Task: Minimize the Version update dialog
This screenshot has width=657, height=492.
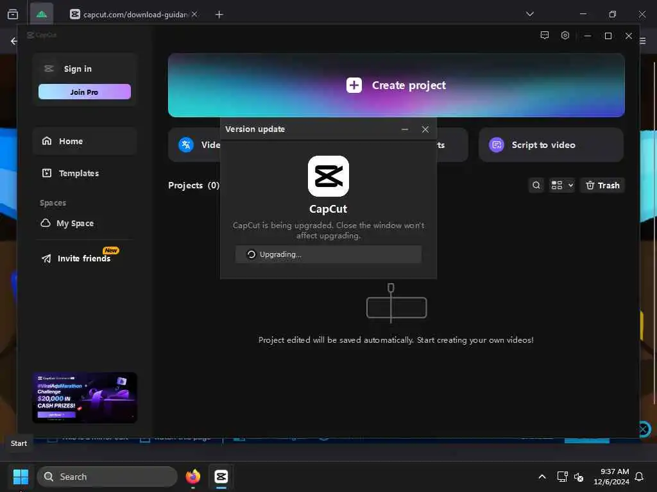Action: tap(404, 129)
